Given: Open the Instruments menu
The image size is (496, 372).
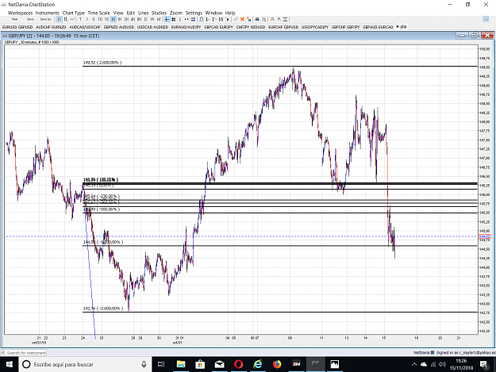Looking at the screenshot, I should coord(47,13).
